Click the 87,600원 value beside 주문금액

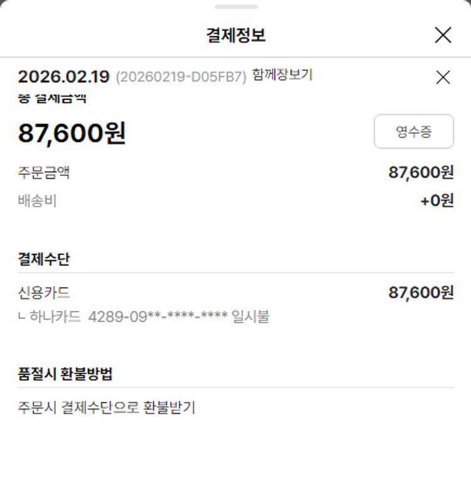(421, 172)
